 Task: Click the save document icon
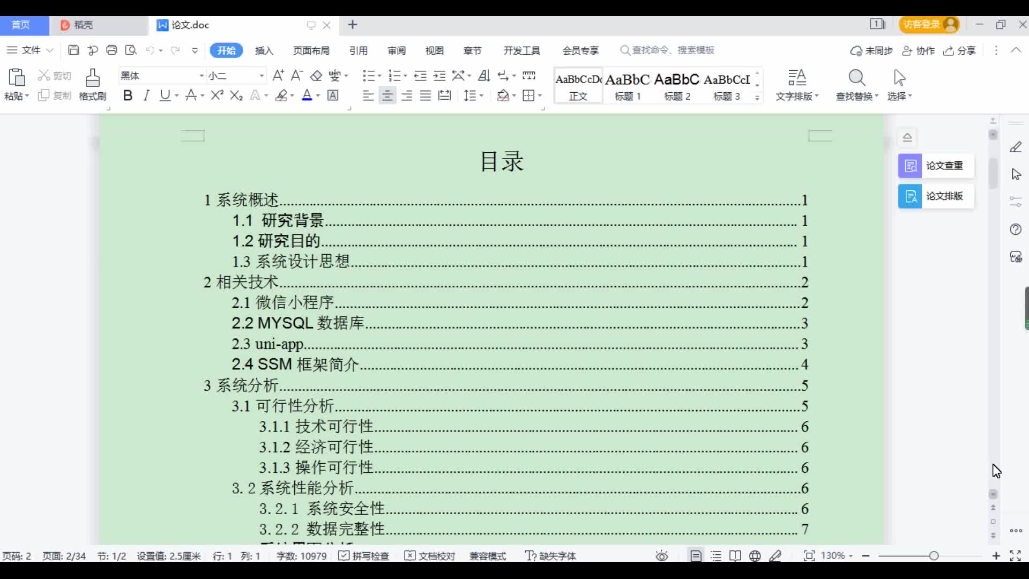[x=74, y=50]
